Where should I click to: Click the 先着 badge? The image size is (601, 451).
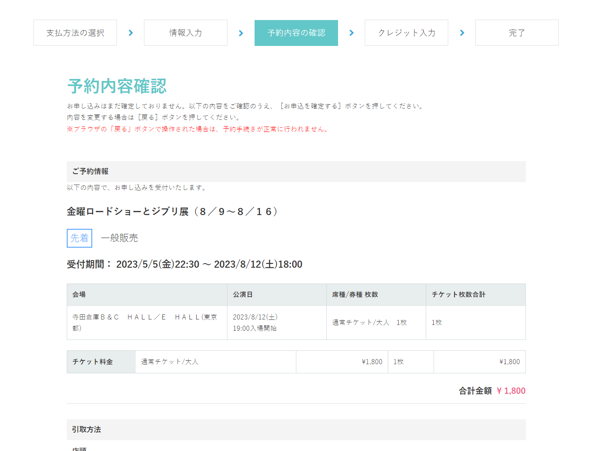[x=79, y=238]
